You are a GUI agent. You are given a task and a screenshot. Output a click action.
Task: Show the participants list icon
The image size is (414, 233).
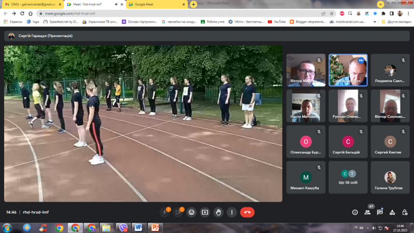pos(367,212)
